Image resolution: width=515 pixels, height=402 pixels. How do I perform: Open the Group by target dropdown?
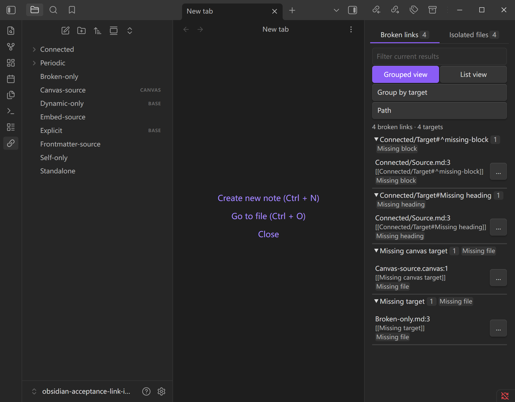coord(440,92)
